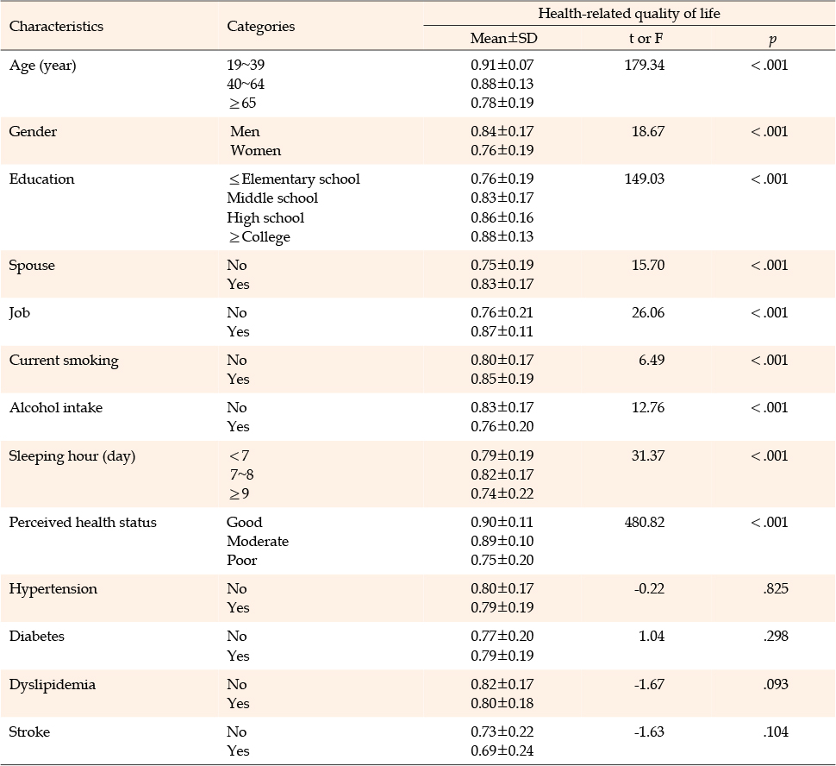
Task: Select the Hypertension row label
Action: point(53,588)
